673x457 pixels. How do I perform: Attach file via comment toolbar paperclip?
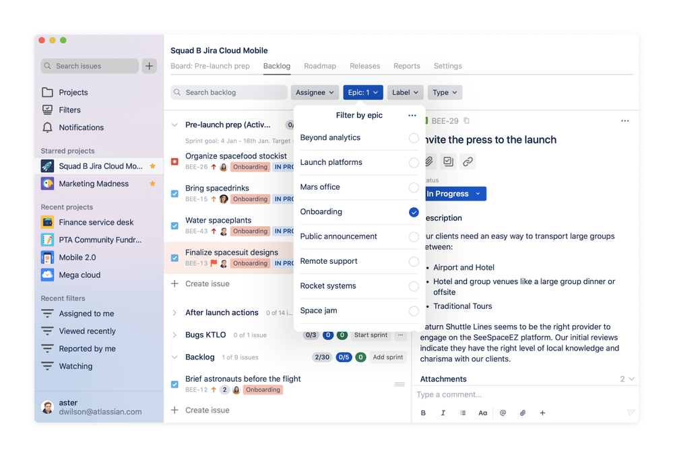click(522, 413)
